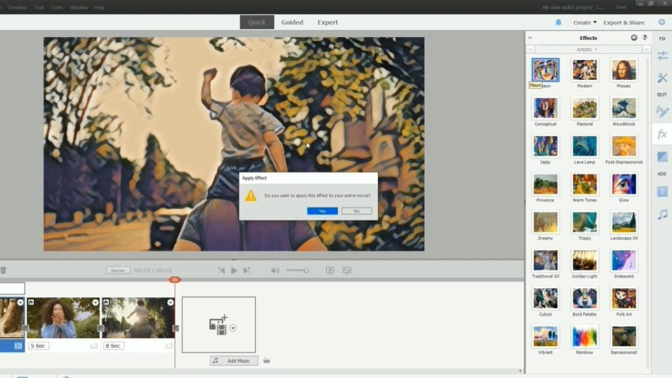Go to next edit point
The image size is (672, 378).
coord(246,270)
